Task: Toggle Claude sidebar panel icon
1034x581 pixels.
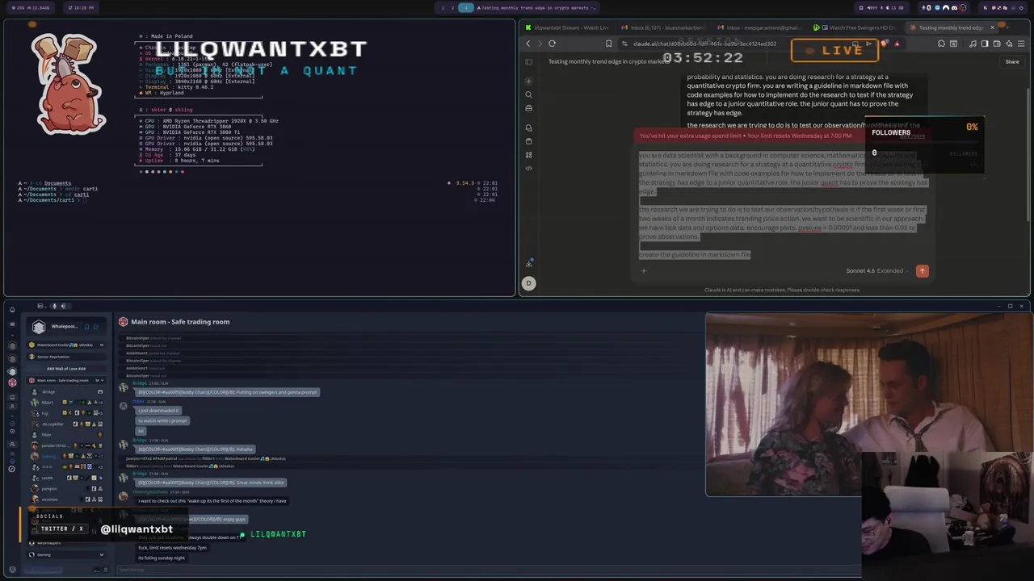Action: (x=529, y=61)
